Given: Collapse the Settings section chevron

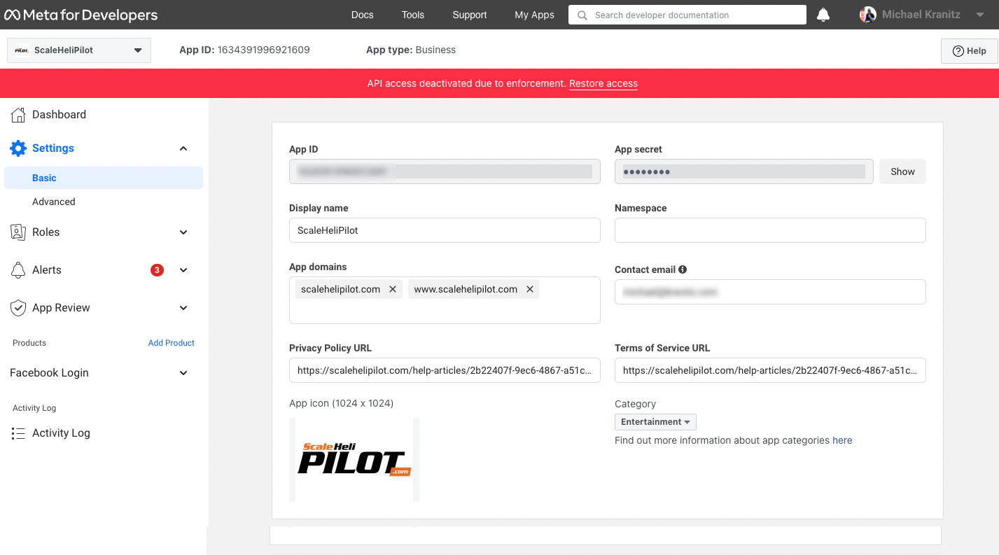Looking at the screenshot, I should pos(183,148).
